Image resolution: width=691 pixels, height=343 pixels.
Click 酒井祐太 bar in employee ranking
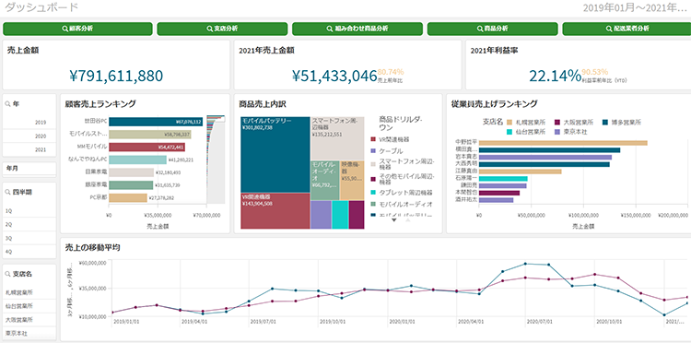(497, 200)
